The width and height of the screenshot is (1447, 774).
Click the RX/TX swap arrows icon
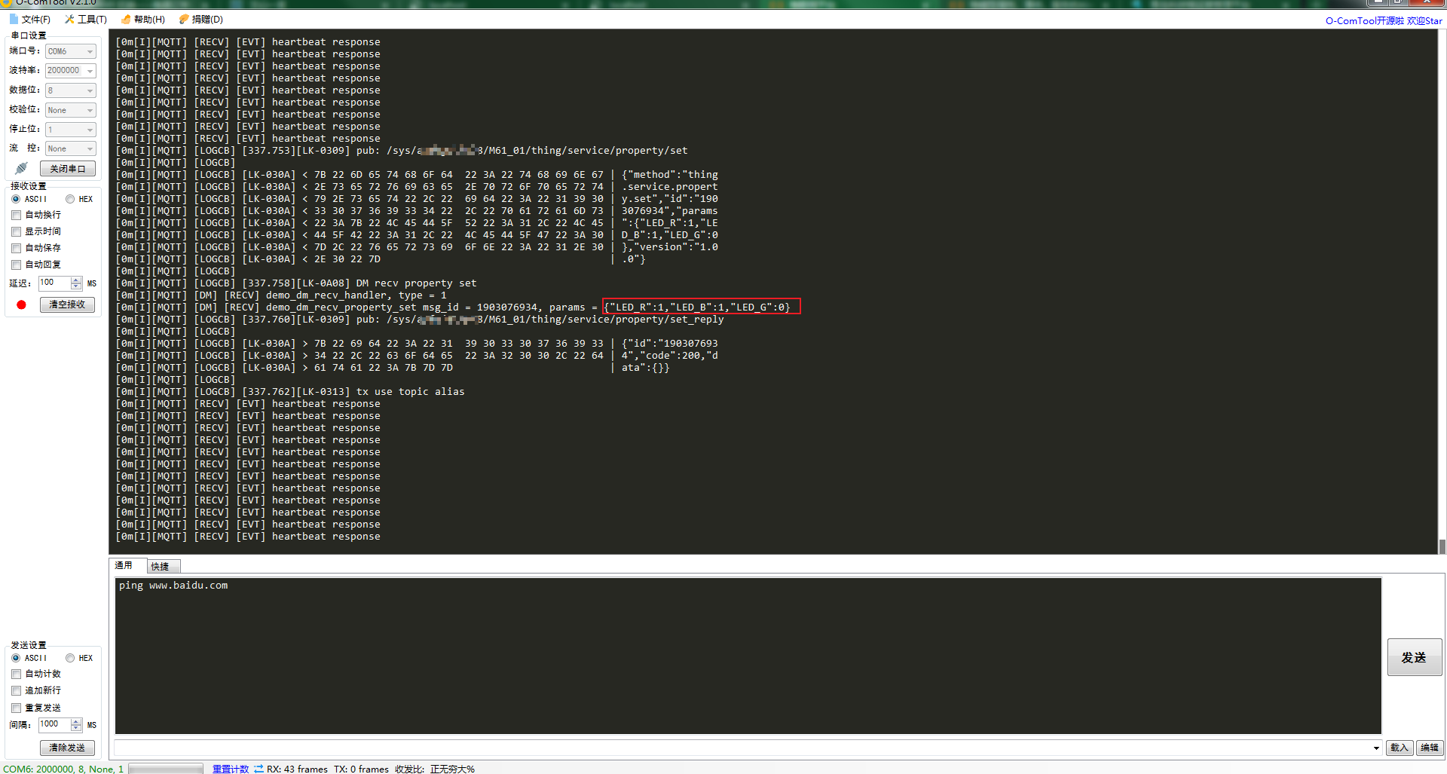259,769
